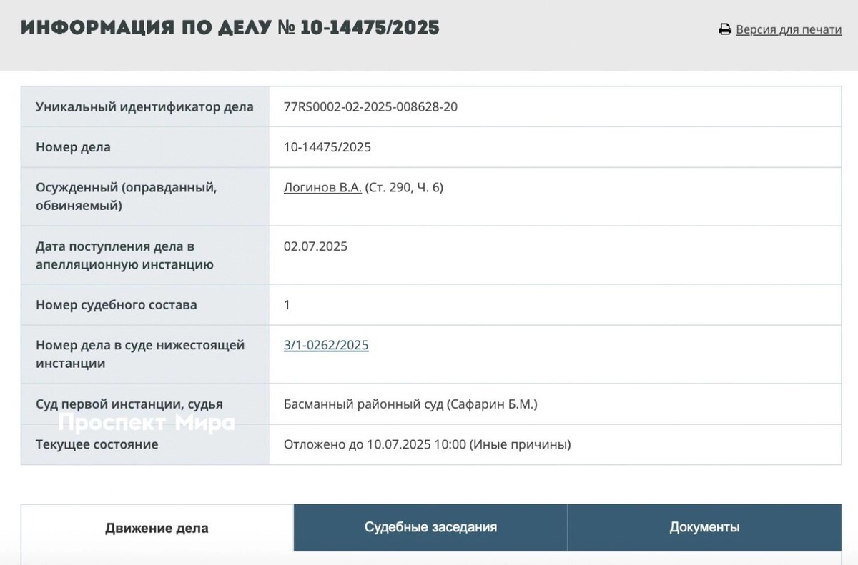Click "Басманный районный суд (Сафарин Б.М.)" text

412,404
